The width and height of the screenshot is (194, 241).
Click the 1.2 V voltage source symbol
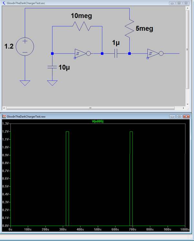click(x=25, y=46)
